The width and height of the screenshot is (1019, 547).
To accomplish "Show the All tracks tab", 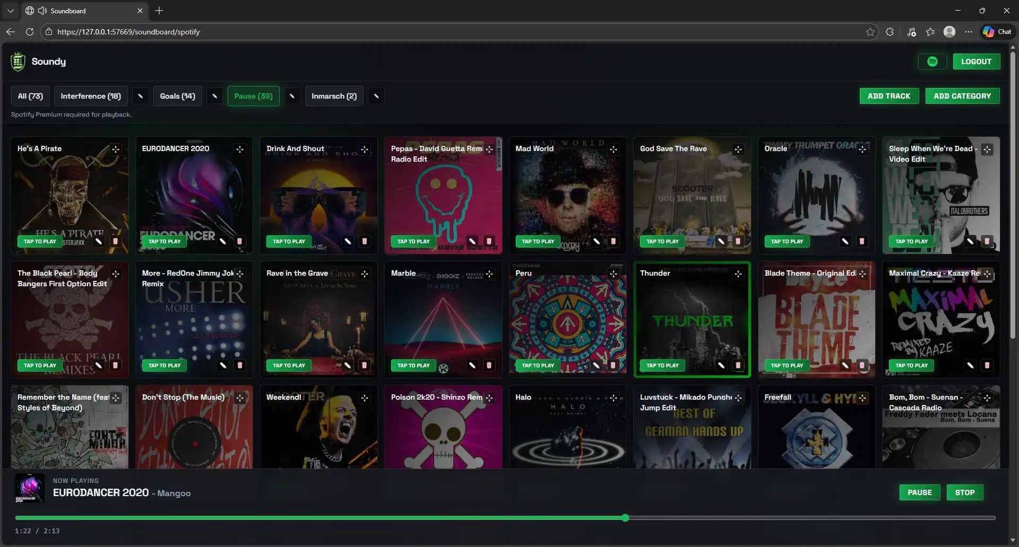I will [x=30, y=96].
